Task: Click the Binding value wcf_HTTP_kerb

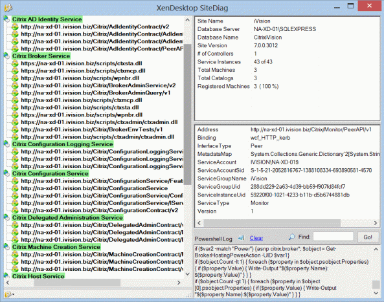Action: [x=271, y=138]
